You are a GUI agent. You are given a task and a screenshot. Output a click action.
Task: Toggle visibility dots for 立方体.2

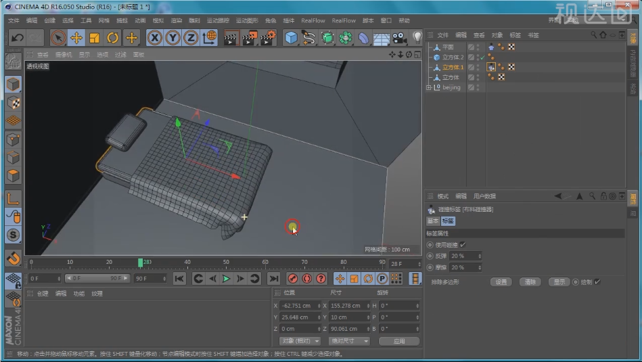(478, 58)
